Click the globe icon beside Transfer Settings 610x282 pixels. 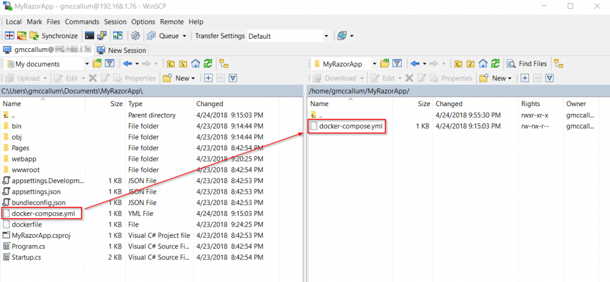click(x=342, y=36)
